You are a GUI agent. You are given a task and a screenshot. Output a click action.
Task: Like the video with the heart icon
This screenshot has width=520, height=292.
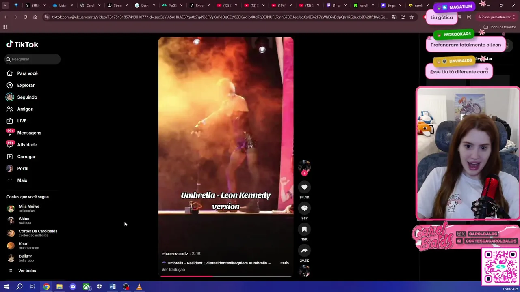coord(304,187)
